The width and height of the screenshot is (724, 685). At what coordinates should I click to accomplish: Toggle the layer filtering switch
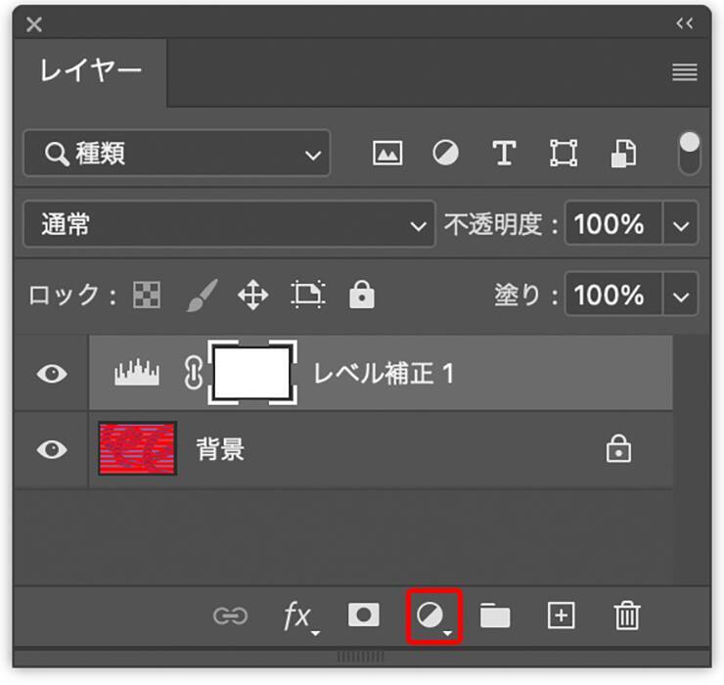(690, 154)
